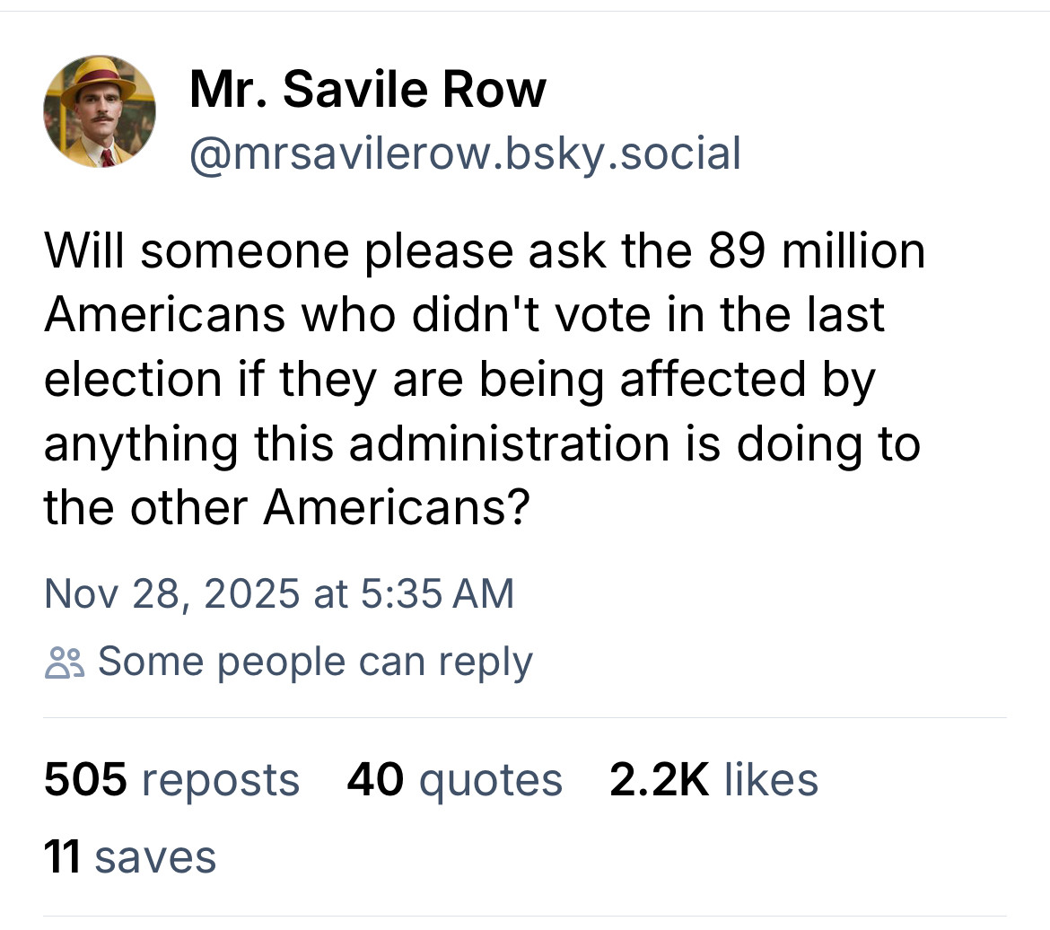Open the 11 saves count

[63, 856]
